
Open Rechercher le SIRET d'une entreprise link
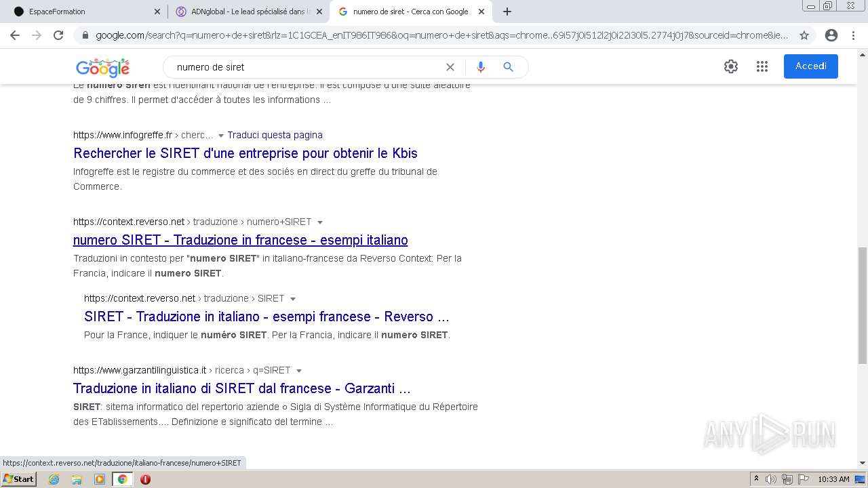(245, 153)
